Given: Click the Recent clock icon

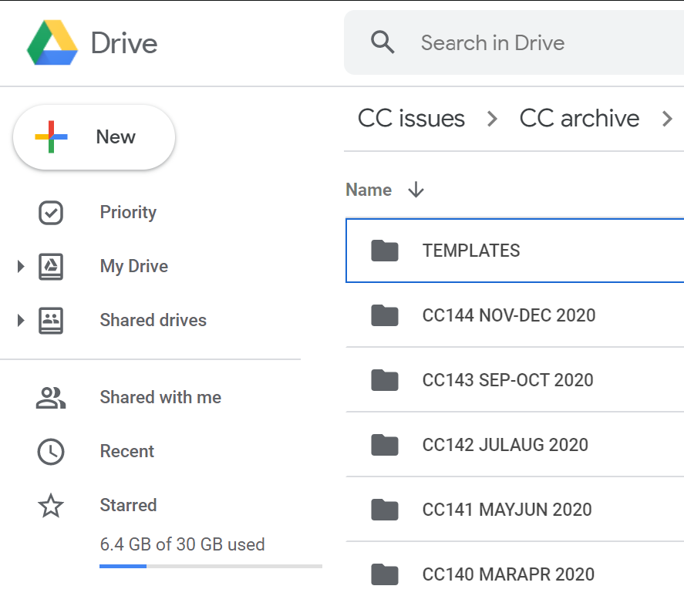Looking at the screenshot, I should pyautogui.click(x=51, y=452).
